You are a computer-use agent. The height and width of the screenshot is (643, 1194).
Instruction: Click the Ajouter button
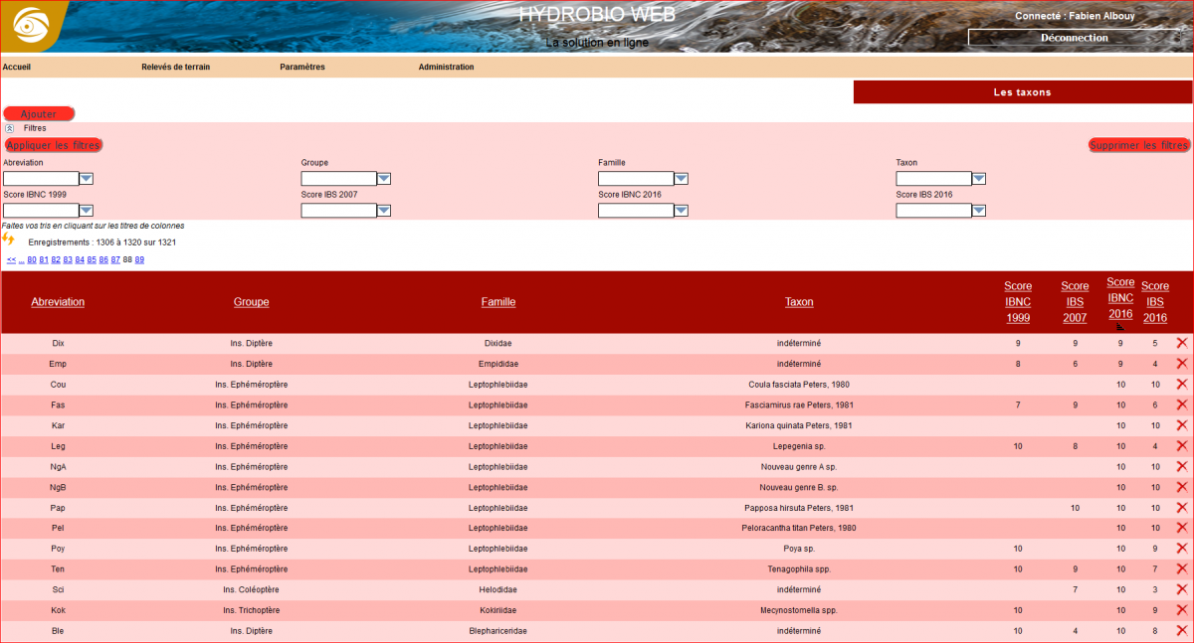(x=39, y=114)
